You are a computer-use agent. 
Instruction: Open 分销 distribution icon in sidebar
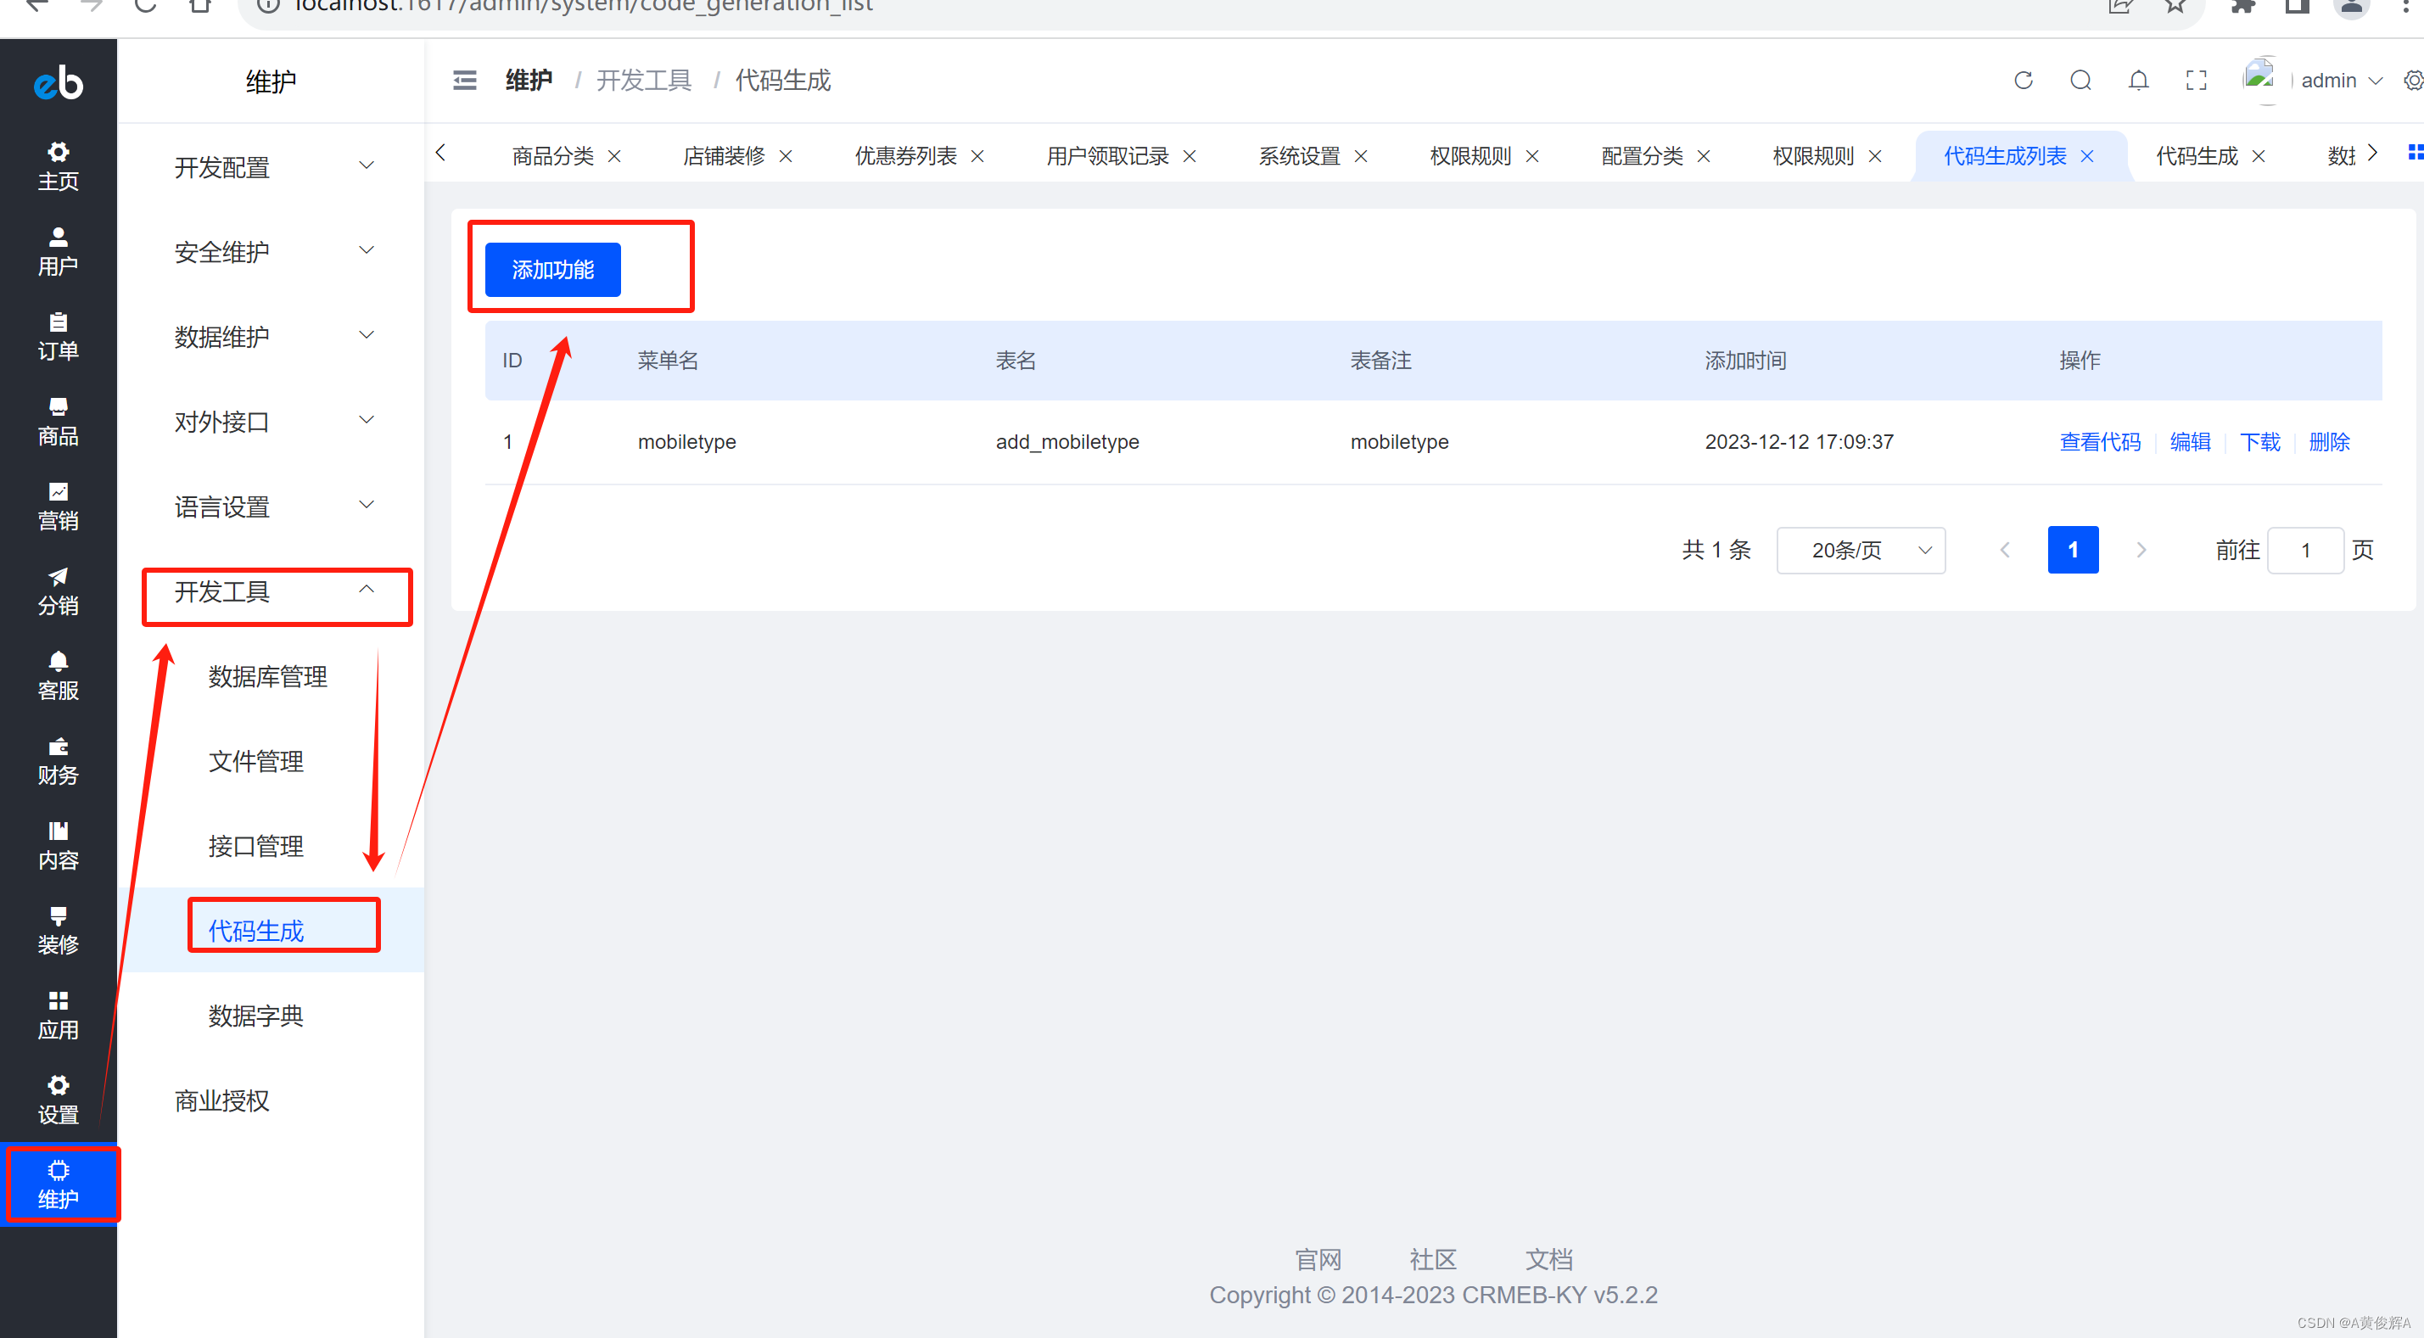click(x=58, y=591)
